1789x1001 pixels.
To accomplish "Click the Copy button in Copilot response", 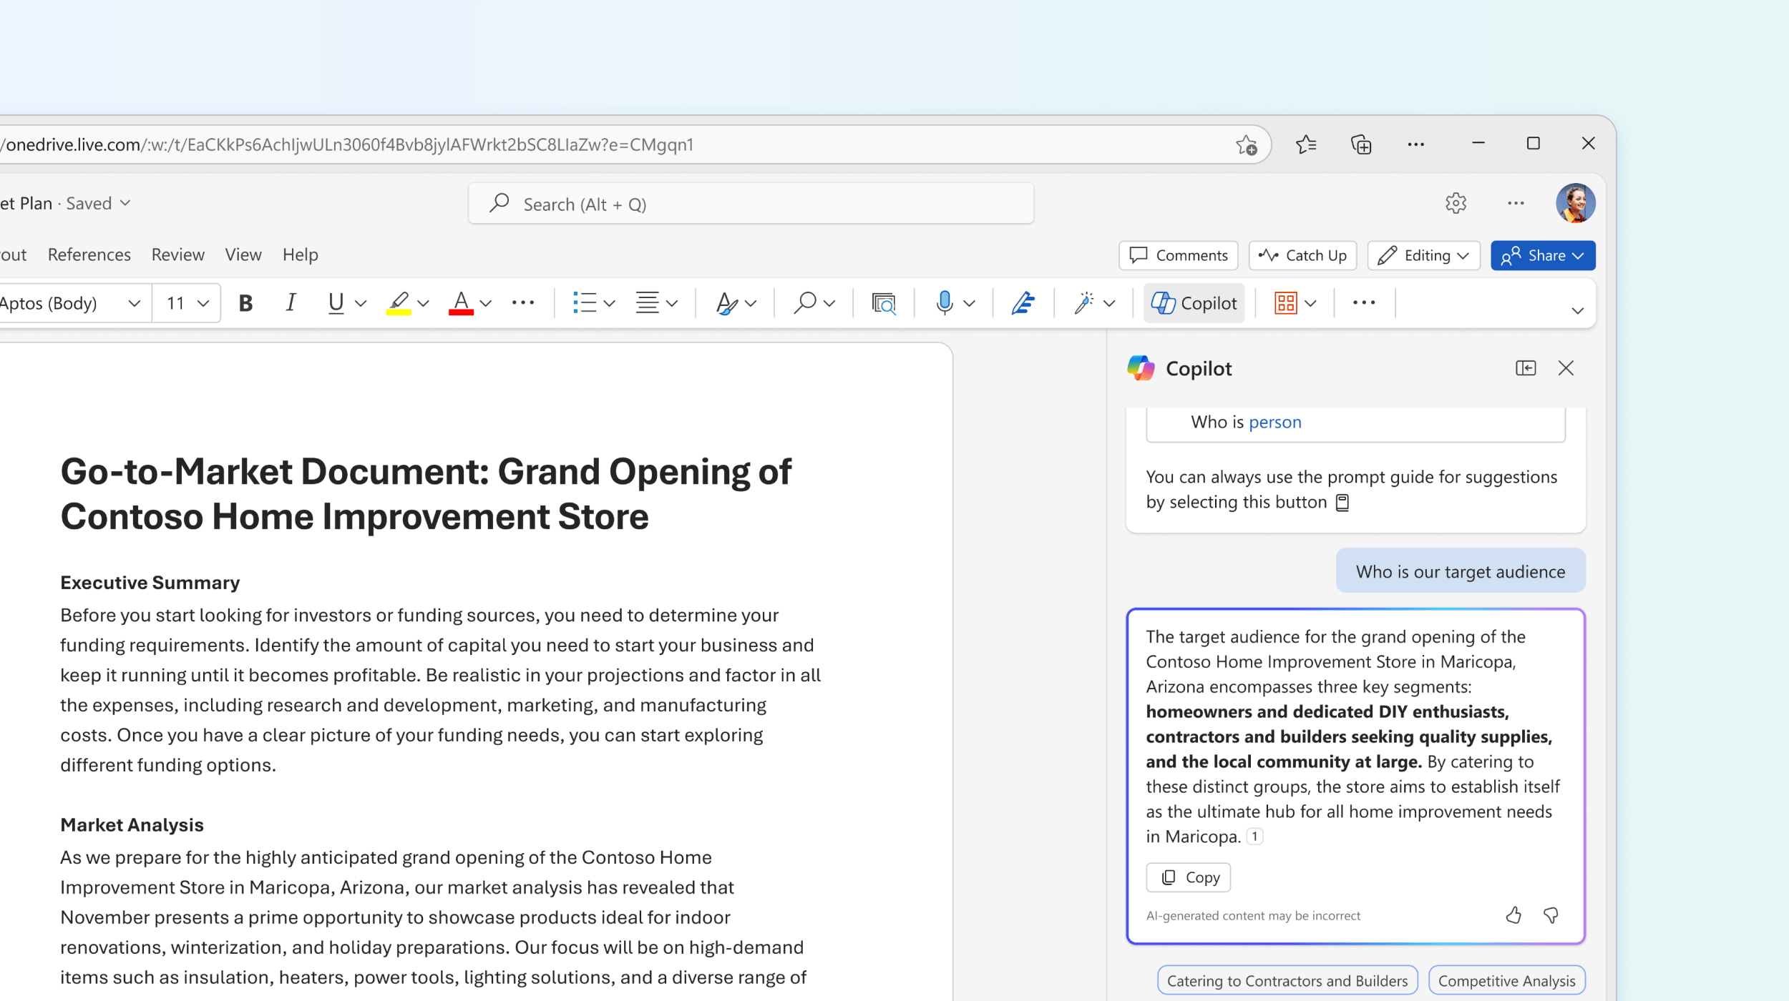I will (1189, 877).
